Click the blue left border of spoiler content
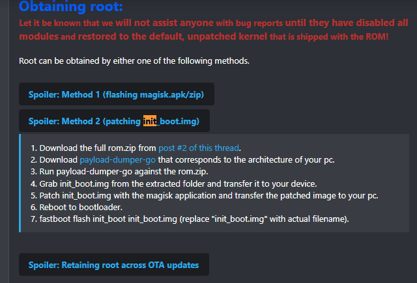The width and height of the screenshot is (417, 283). (20, 183)
